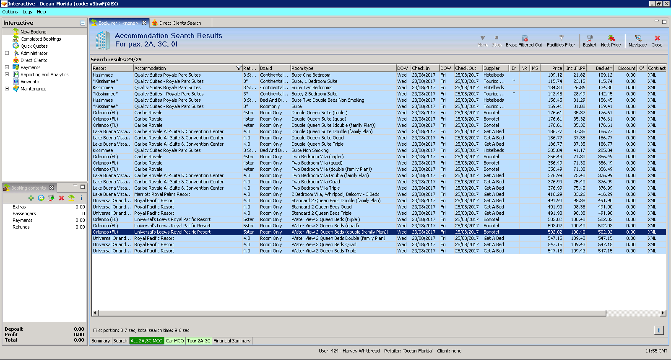Viewport: 671px width, 360px height.
Task: Click the red X delete icon in Booking contents toolbar
Action: (x=61, y=198)
